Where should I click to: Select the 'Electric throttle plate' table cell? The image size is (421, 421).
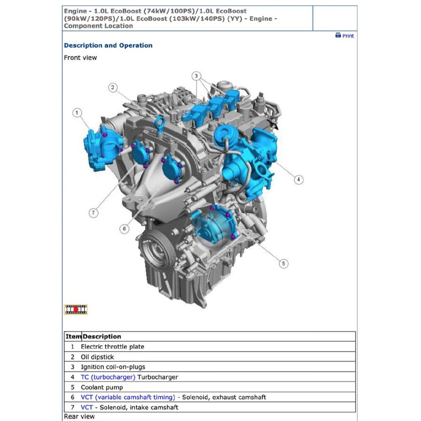tap(218, 347)
